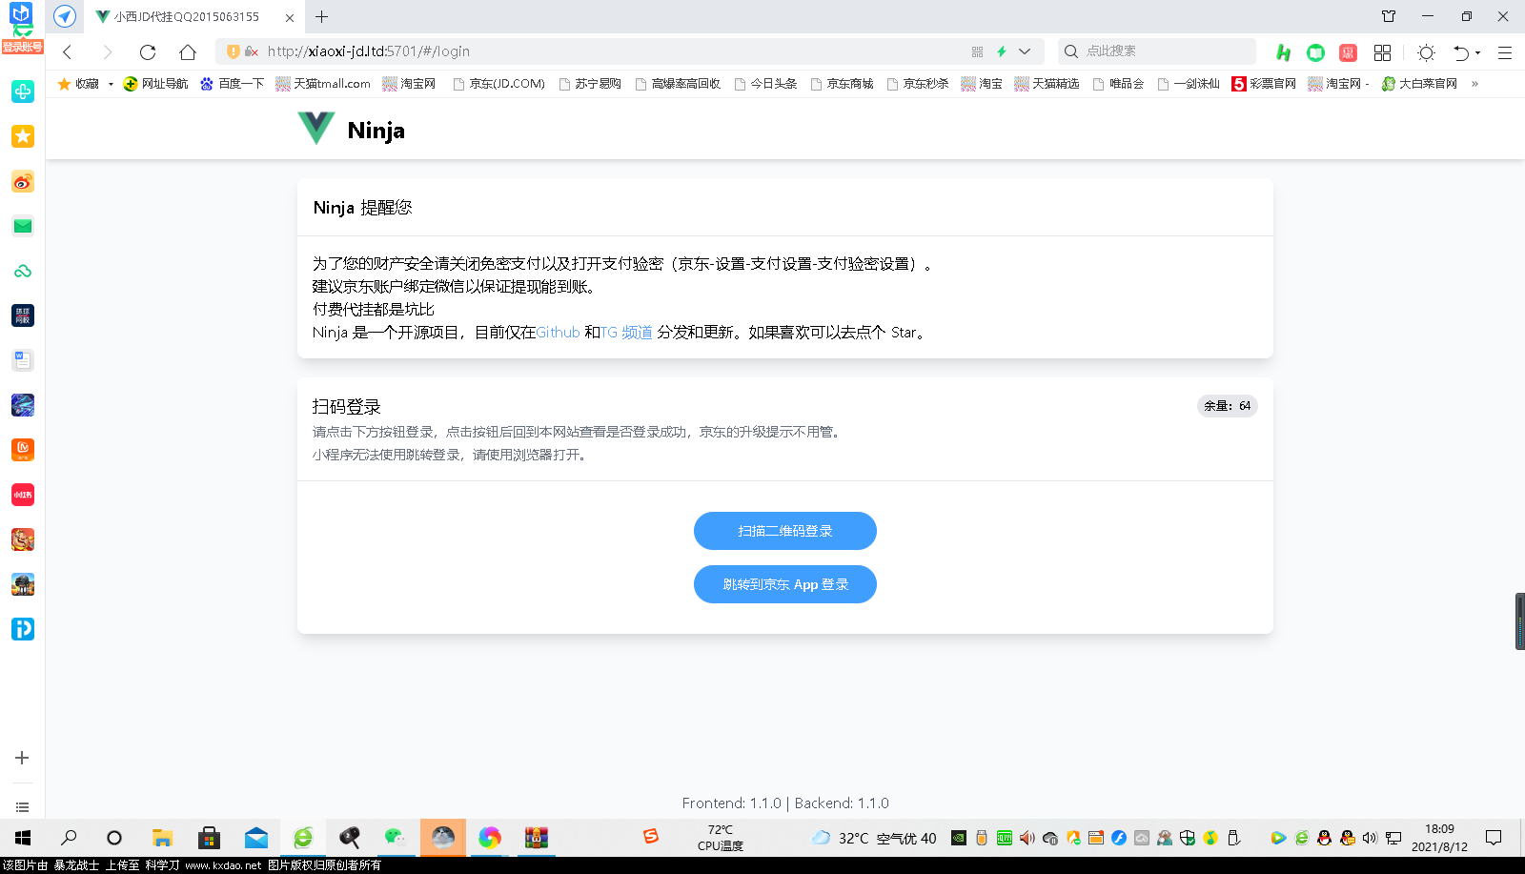
Task: Open the 收藏 favorites bookmark
Action: click(78, 84)
